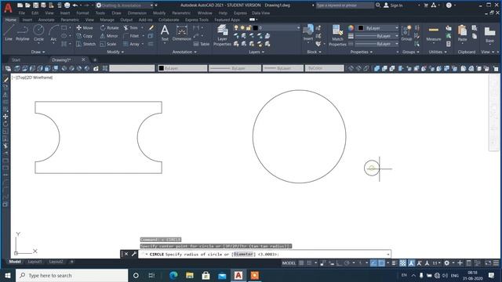Switch to the Start file tab
502x282 pixels.
point(16,60)
